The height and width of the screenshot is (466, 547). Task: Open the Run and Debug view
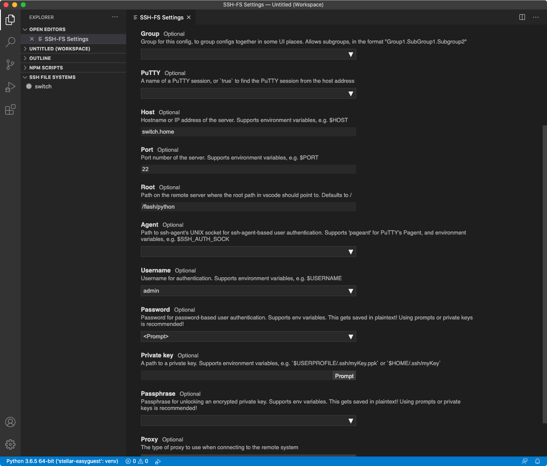point(10,87)
